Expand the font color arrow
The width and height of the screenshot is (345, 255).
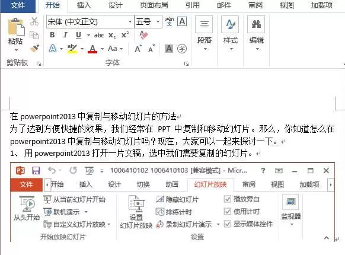point(102,49)
